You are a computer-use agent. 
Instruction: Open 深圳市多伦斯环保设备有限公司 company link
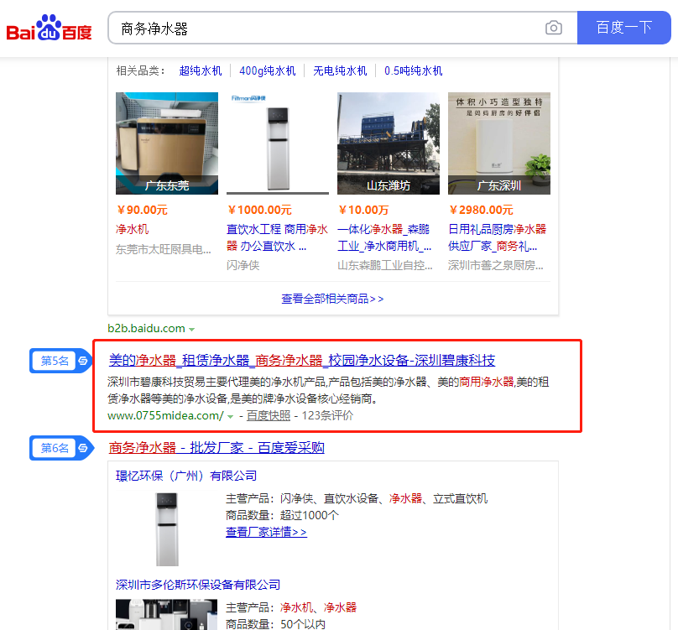(198, 585)
